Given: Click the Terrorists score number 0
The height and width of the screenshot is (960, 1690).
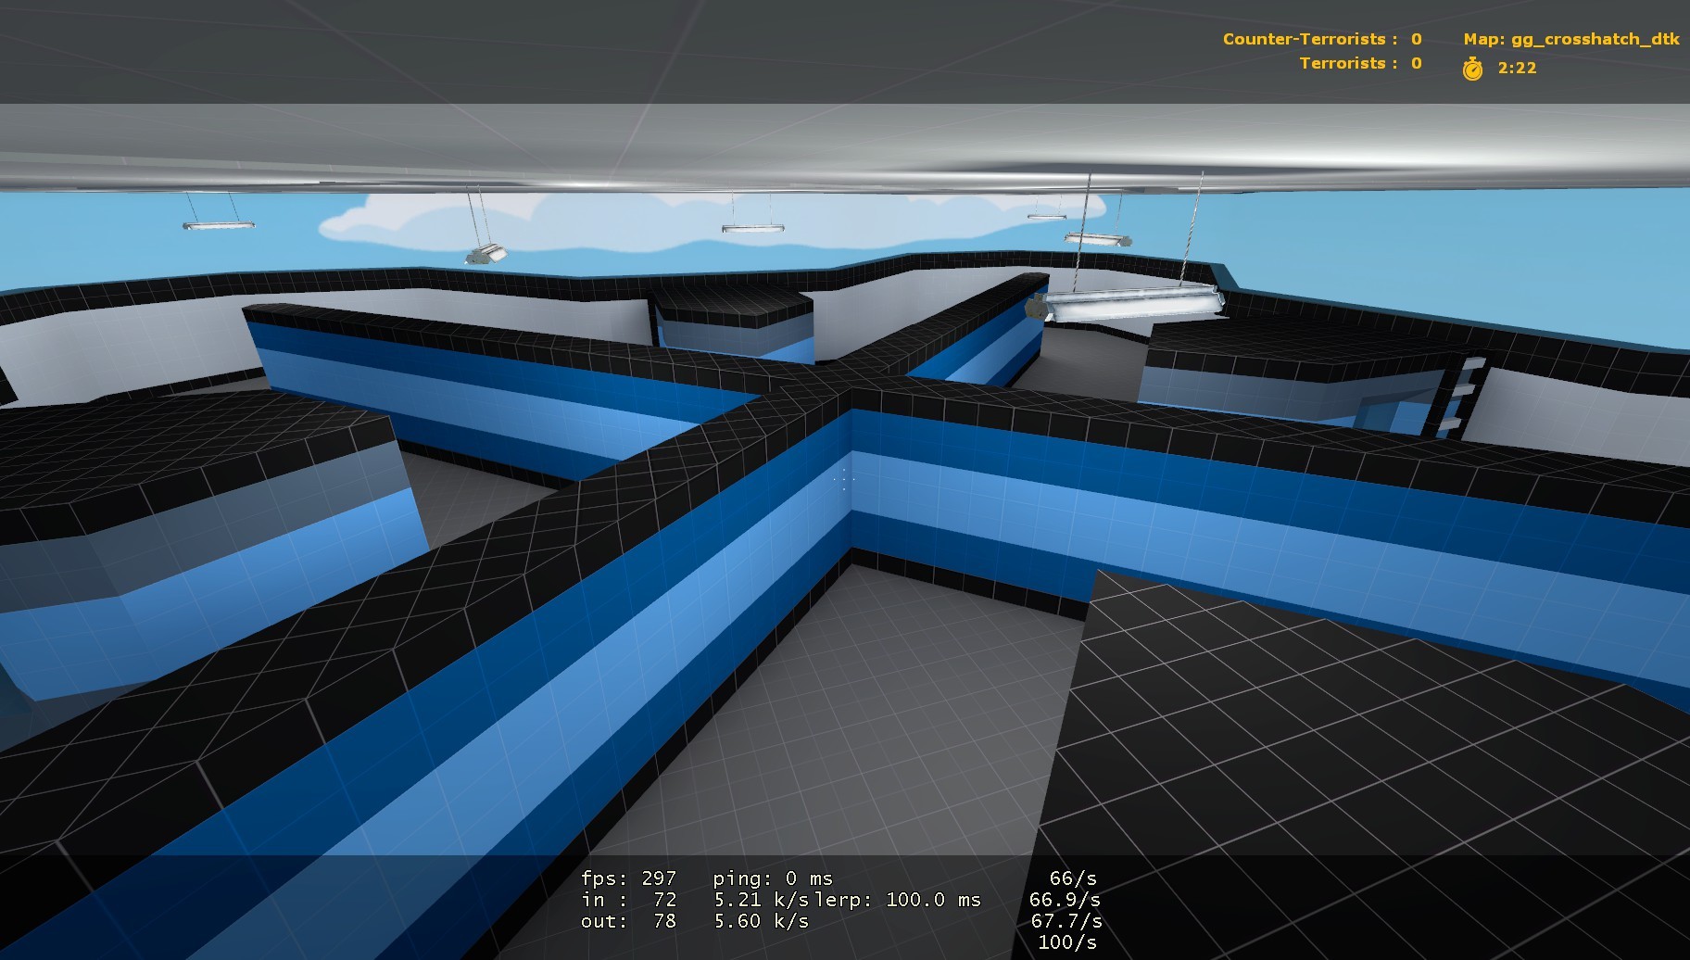Looking at the screenshot, I should pyautogui.click(x=1416, y=63).
